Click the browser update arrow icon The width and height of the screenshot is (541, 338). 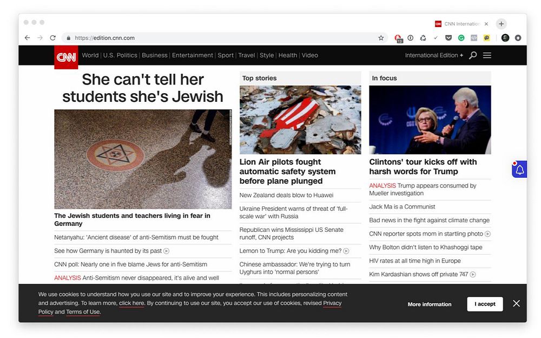coord(518,38)
